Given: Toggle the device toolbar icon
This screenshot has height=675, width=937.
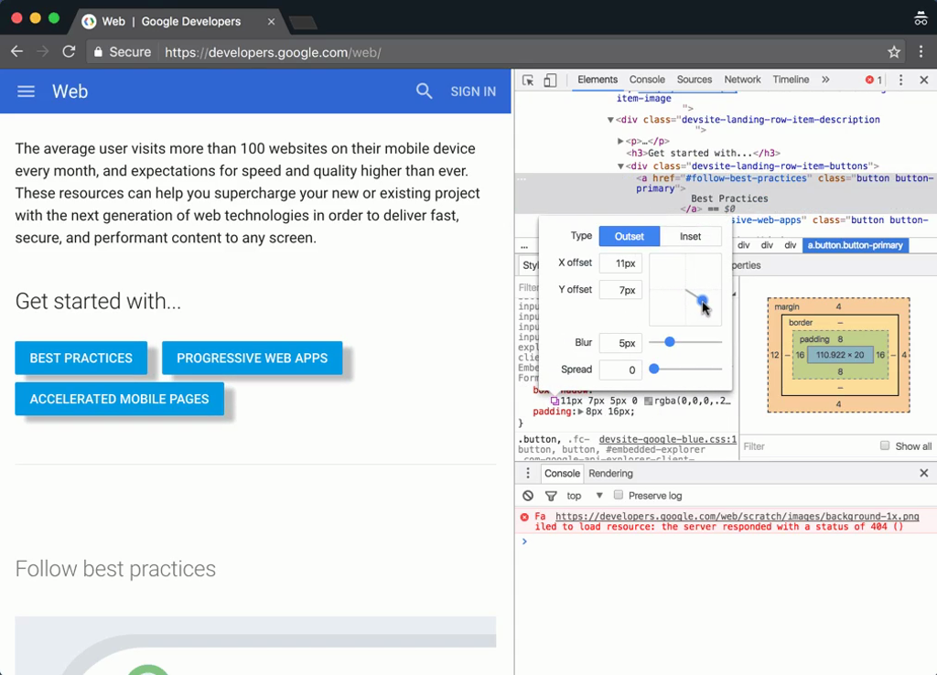Looking at the screenshot, I should [550, 80].
